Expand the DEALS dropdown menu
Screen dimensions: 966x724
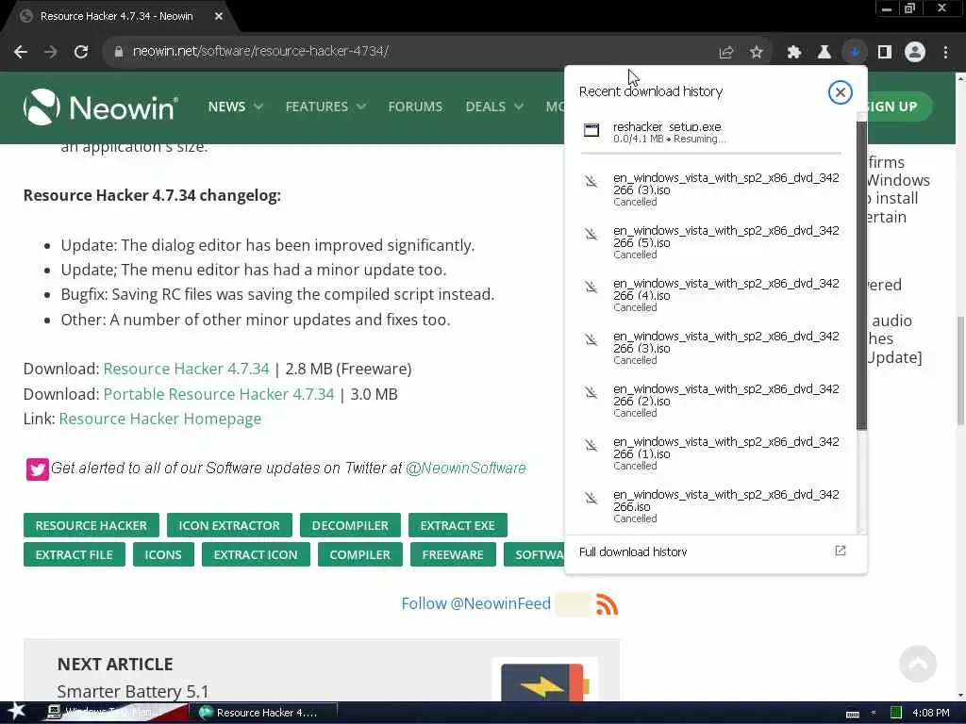(x=494, y=107)
